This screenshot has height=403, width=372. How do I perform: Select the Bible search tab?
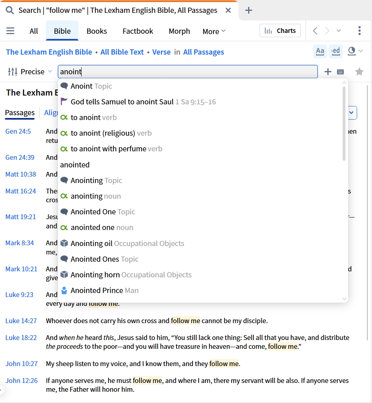pos(62,31)
